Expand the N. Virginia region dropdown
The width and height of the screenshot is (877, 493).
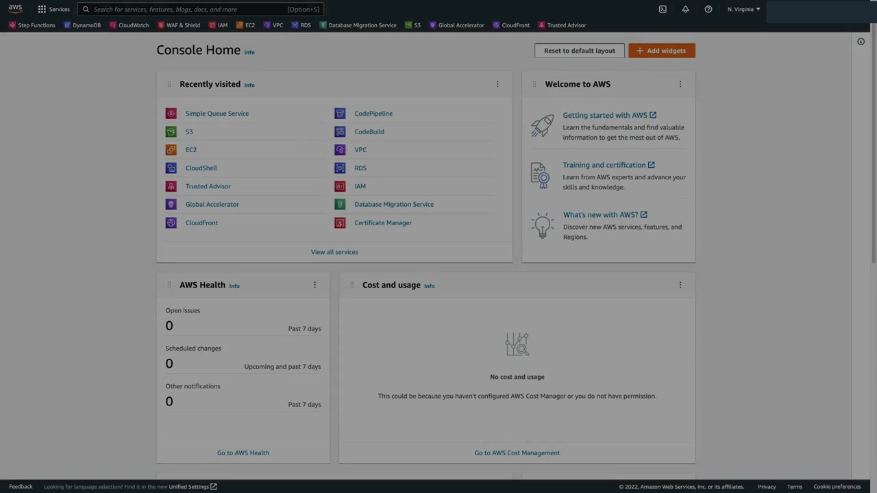point(743,10)
